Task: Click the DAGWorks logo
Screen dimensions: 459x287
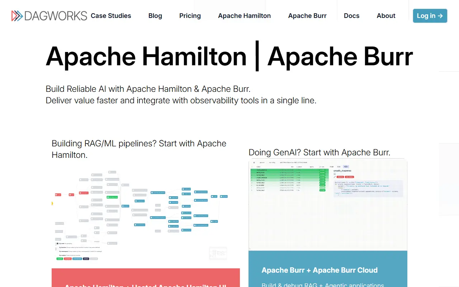Action: [49, 16]
